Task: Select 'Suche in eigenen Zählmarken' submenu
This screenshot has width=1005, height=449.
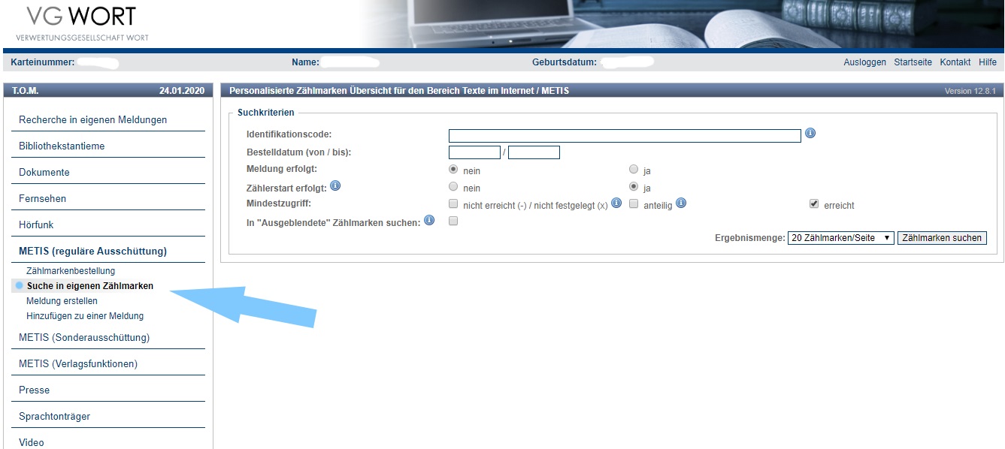Action: (x=90, y=286)
